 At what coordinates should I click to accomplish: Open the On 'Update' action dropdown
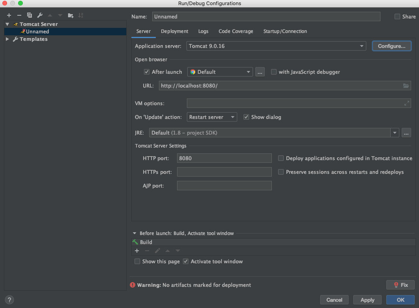pos(212,117)
